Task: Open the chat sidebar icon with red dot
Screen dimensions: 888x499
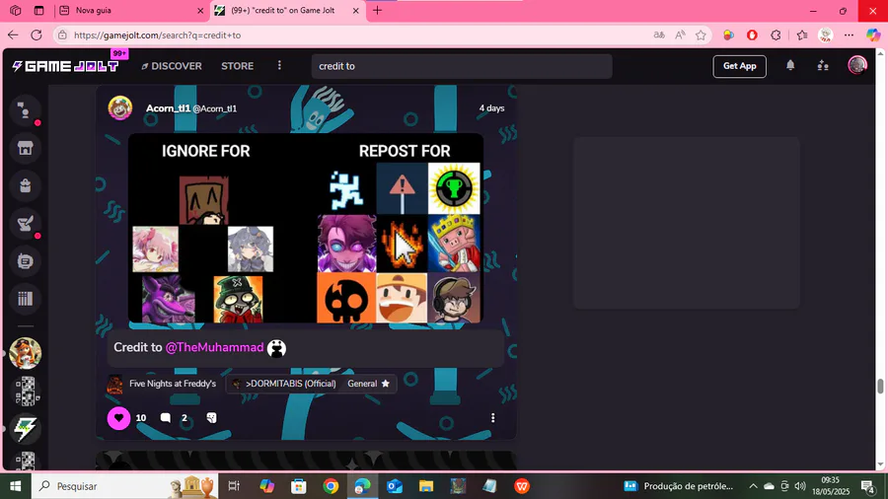Action: 25,110
